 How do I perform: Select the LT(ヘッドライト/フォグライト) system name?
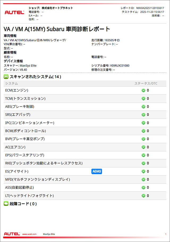tap(29, 195)
